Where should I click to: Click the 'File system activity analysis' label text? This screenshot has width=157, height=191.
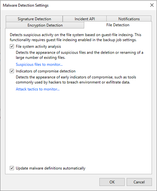point(38,46)
